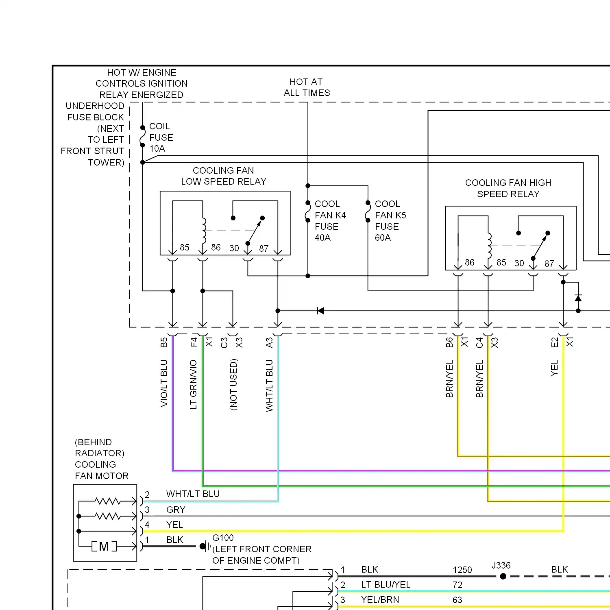Viewport: 610px width, 610px height.
Task: Click the "LT BLU/YEL" wire label
Action: click(386, 584)
